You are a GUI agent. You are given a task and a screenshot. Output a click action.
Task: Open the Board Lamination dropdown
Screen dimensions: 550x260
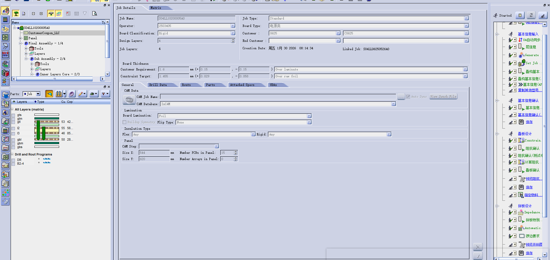(x=309, y=116)
